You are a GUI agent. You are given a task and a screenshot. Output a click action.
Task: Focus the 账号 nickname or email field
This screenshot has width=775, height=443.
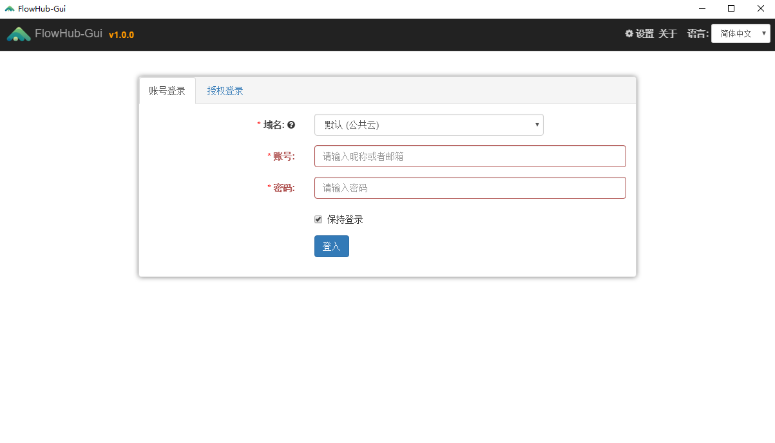(470, 156)
